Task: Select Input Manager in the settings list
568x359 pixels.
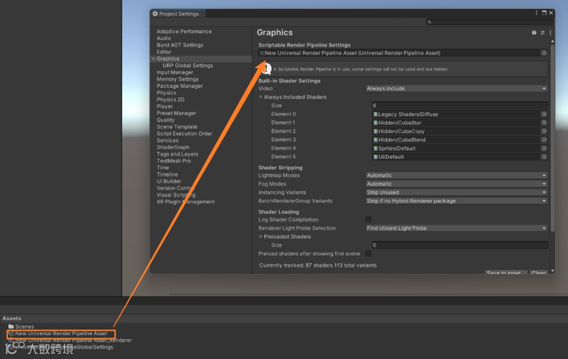Action: [x=175, y=73]
